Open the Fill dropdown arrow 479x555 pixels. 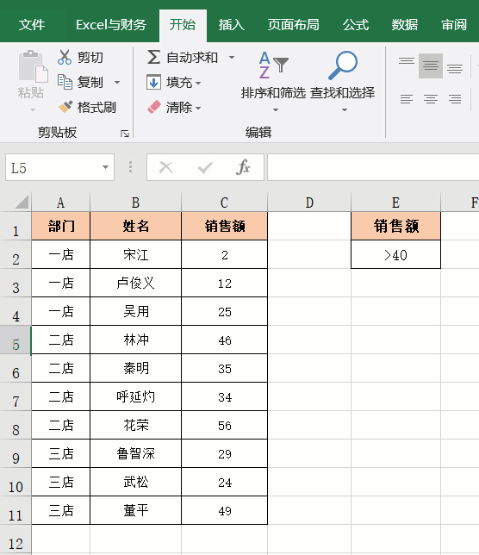click(x=198, y=84)
